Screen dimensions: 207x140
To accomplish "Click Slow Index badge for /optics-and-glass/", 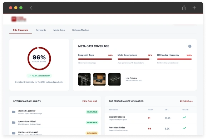I will click(x=92, y=133).
